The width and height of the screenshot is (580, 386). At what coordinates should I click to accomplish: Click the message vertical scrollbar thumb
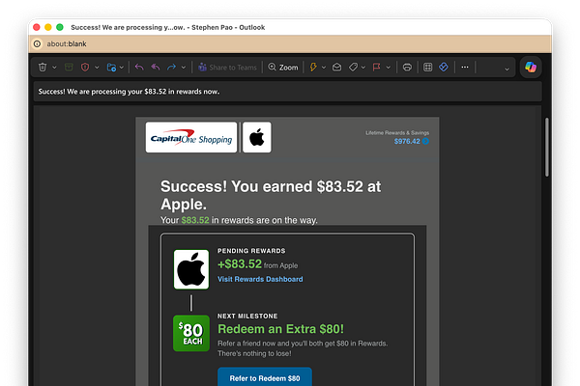point(547,147)
